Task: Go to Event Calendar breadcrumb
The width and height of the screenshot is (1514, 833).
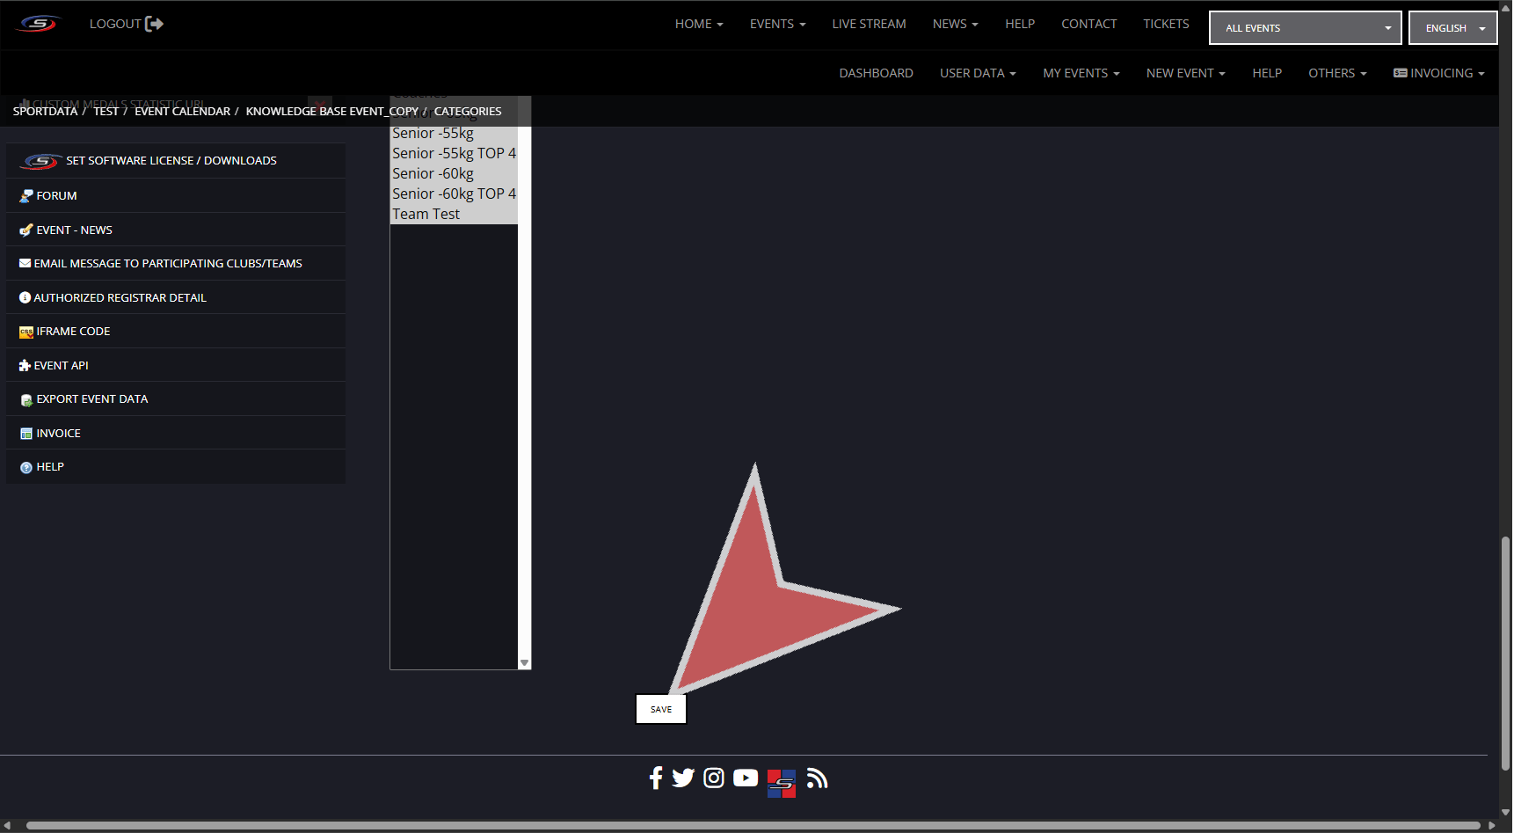Action: pos(182,112)
